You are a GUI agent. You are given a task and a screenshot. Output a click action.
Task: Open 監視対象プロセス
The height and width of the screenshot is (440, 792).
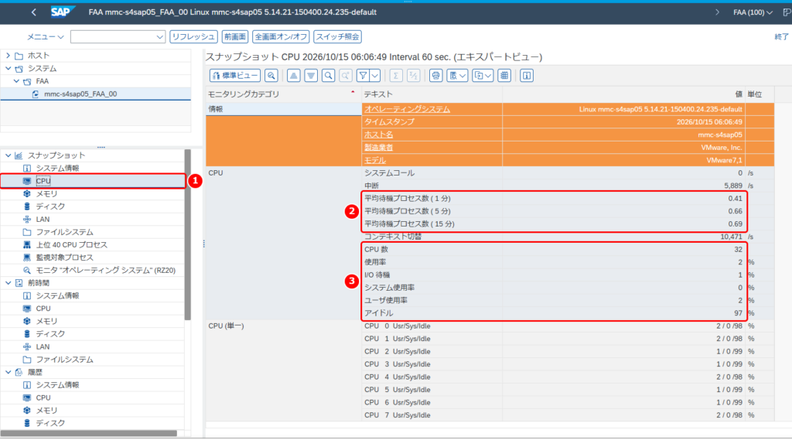click(64, 258)
